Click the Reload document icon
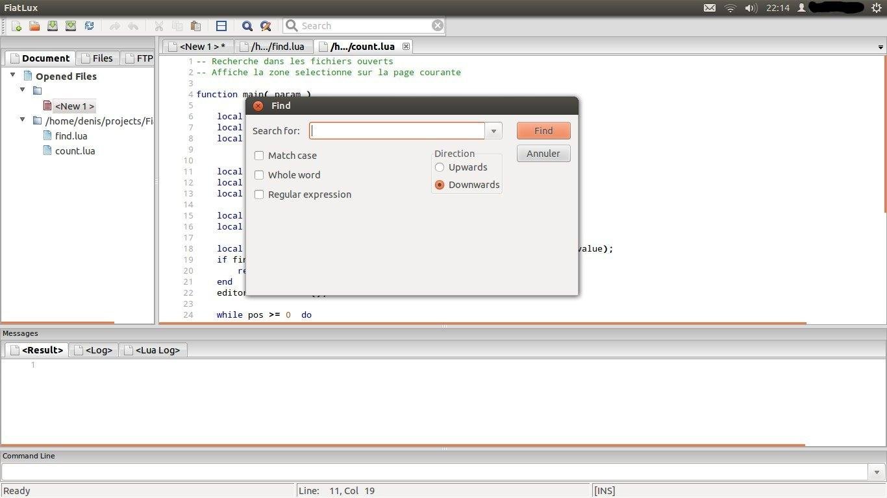887x498 pixels. tap(89, 26)
